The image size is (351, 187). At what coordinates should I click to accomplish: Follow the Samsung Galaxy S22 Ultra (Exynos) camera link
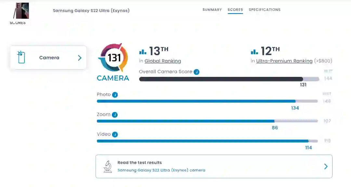(161, 170)
